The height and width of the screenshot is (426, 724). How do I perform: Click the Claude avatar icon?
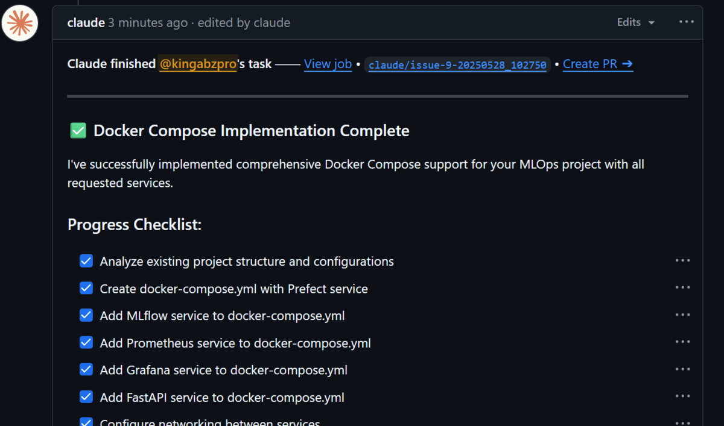(20, 23)
